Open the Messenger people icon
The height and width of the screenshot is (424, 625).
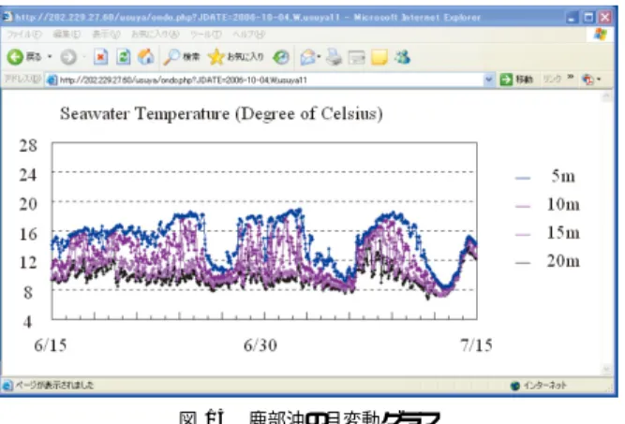click(403, 57)
